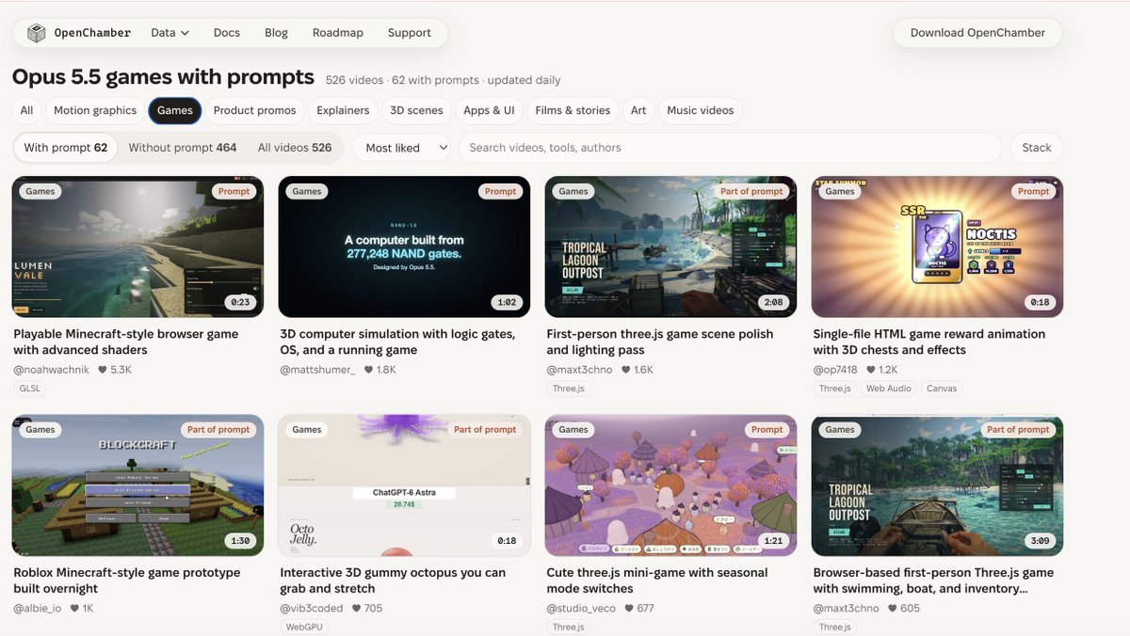Open Interactive 3D gummy octopus title
1130x636 pixels.
pos(393,580)
